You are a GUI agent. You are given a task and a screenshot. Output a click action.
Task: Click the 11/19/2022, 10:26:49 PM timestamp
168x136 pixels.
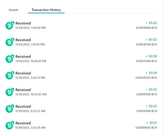pos(31,61)
